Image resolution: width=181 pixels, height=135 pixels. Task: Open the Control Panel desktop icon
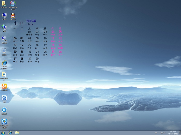click(4, 39)
